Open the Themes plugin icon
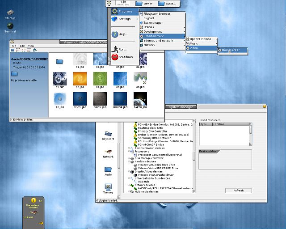The image size is (286, 229). [108, 187]
